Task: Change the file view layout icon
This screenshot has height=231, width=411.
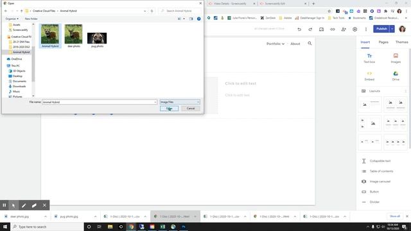Action: pyautogui.click(x=180, y=19)
